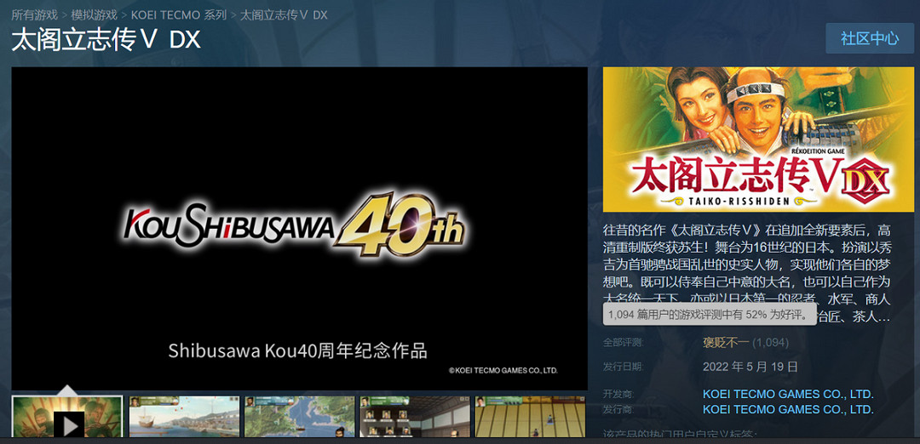Navigate to KOEI TECMO 系列 breadcrumb
The height and width of the screenshot is (444, 920).
[179, 15]
